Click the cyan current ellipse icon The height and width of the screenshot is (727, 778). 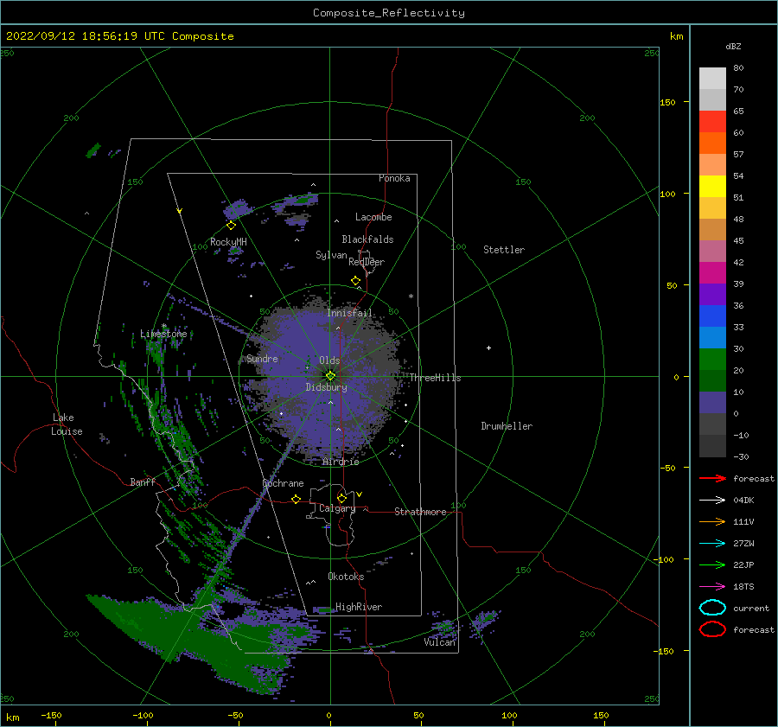pos(712,608)
